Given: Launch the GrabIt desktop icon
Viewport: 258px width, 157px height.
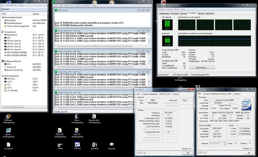Looking at the screenshot, I should [x=60, y=145].
